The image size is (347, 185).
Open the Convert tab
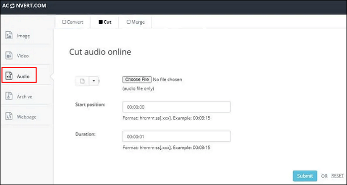click(72, 22)
